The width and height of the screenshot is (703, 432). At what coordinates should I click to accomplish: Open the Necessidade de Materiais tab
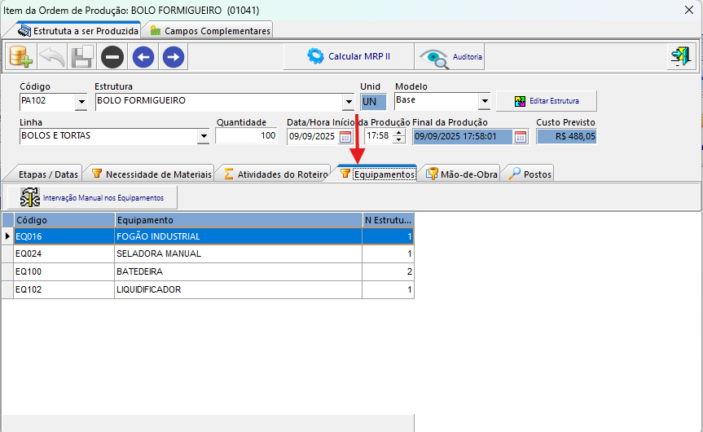click(151, 174)
